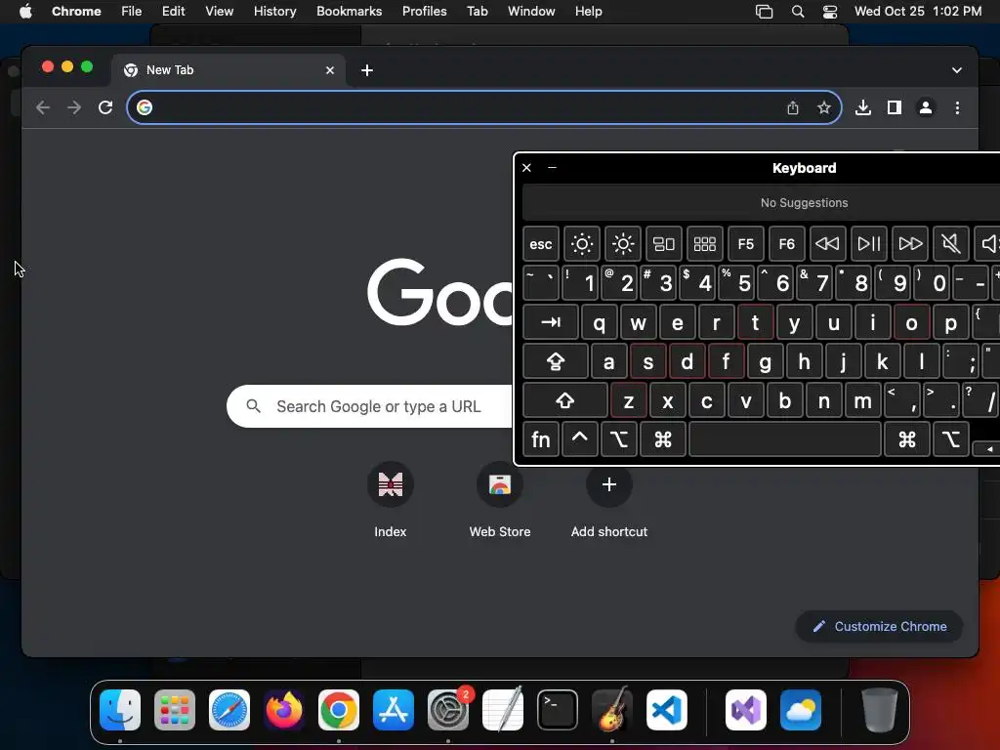Click the brightness down key
Image resolution: width=1000 pixels, height=750 pixels.
tap(582, 243)
